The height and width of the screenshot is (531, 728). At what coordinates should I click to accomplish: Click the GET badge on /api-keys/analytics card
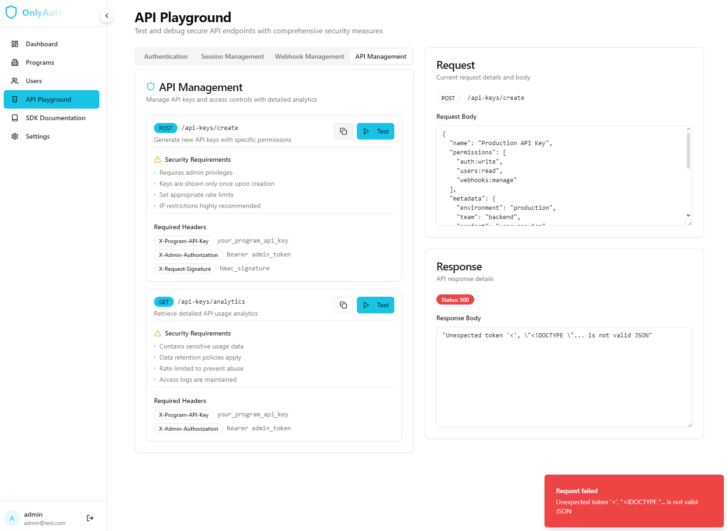click(164, 302)
